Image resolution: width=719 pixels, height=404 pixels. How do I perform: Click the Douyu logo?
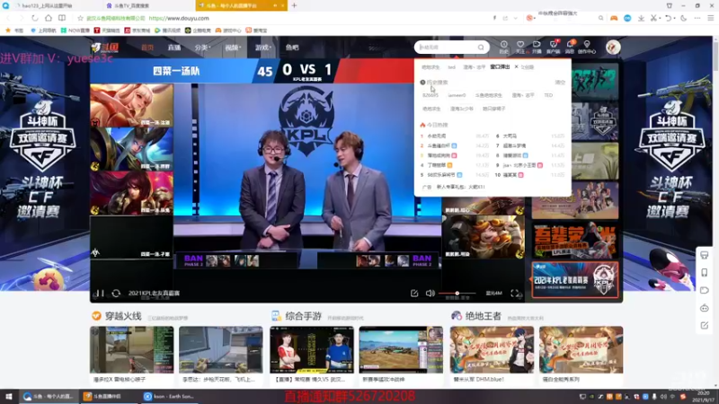point(105,48)
